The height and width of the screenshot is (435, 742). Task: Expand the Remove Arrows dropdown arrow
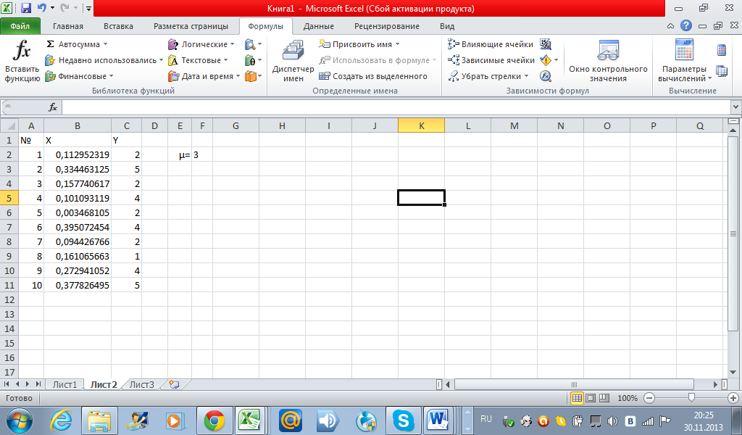pyautogui.click(x=526, y=76)
